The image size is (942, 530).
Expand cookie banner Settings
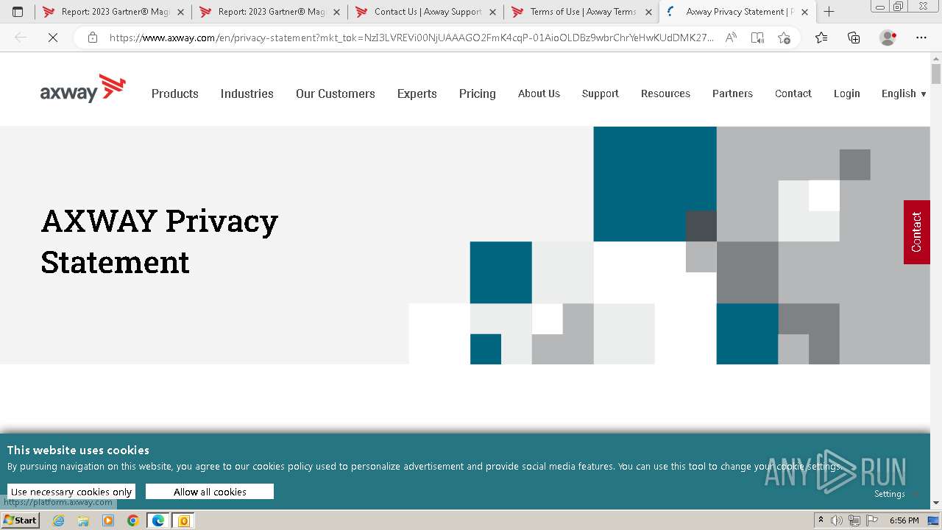895,494
